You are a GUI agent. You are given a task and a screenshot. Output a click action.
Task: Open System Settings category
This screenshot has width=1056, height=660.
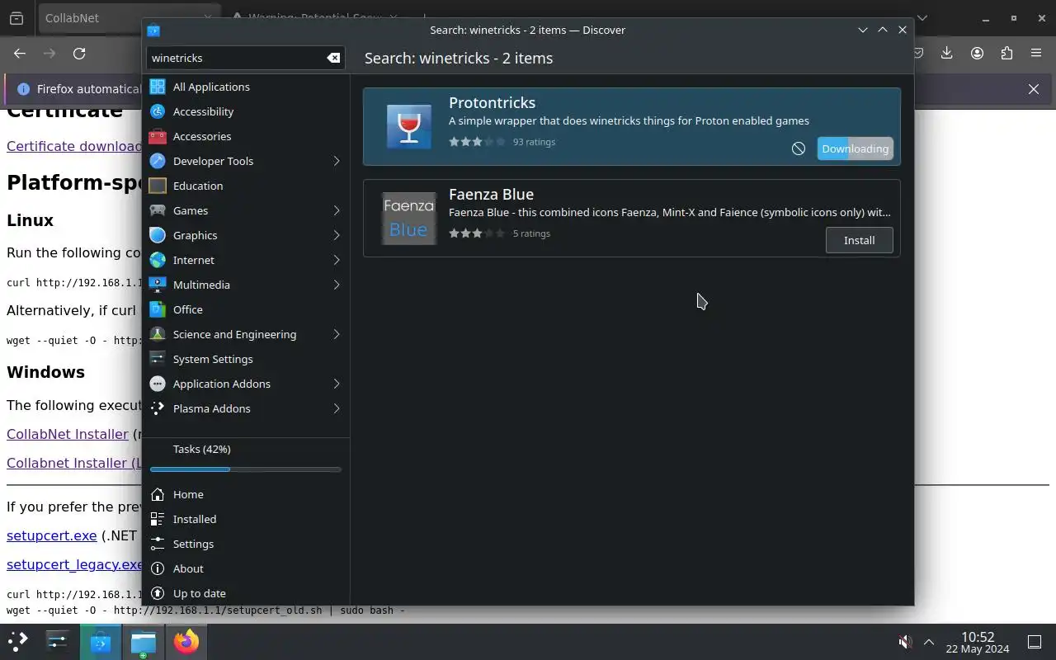246,359
